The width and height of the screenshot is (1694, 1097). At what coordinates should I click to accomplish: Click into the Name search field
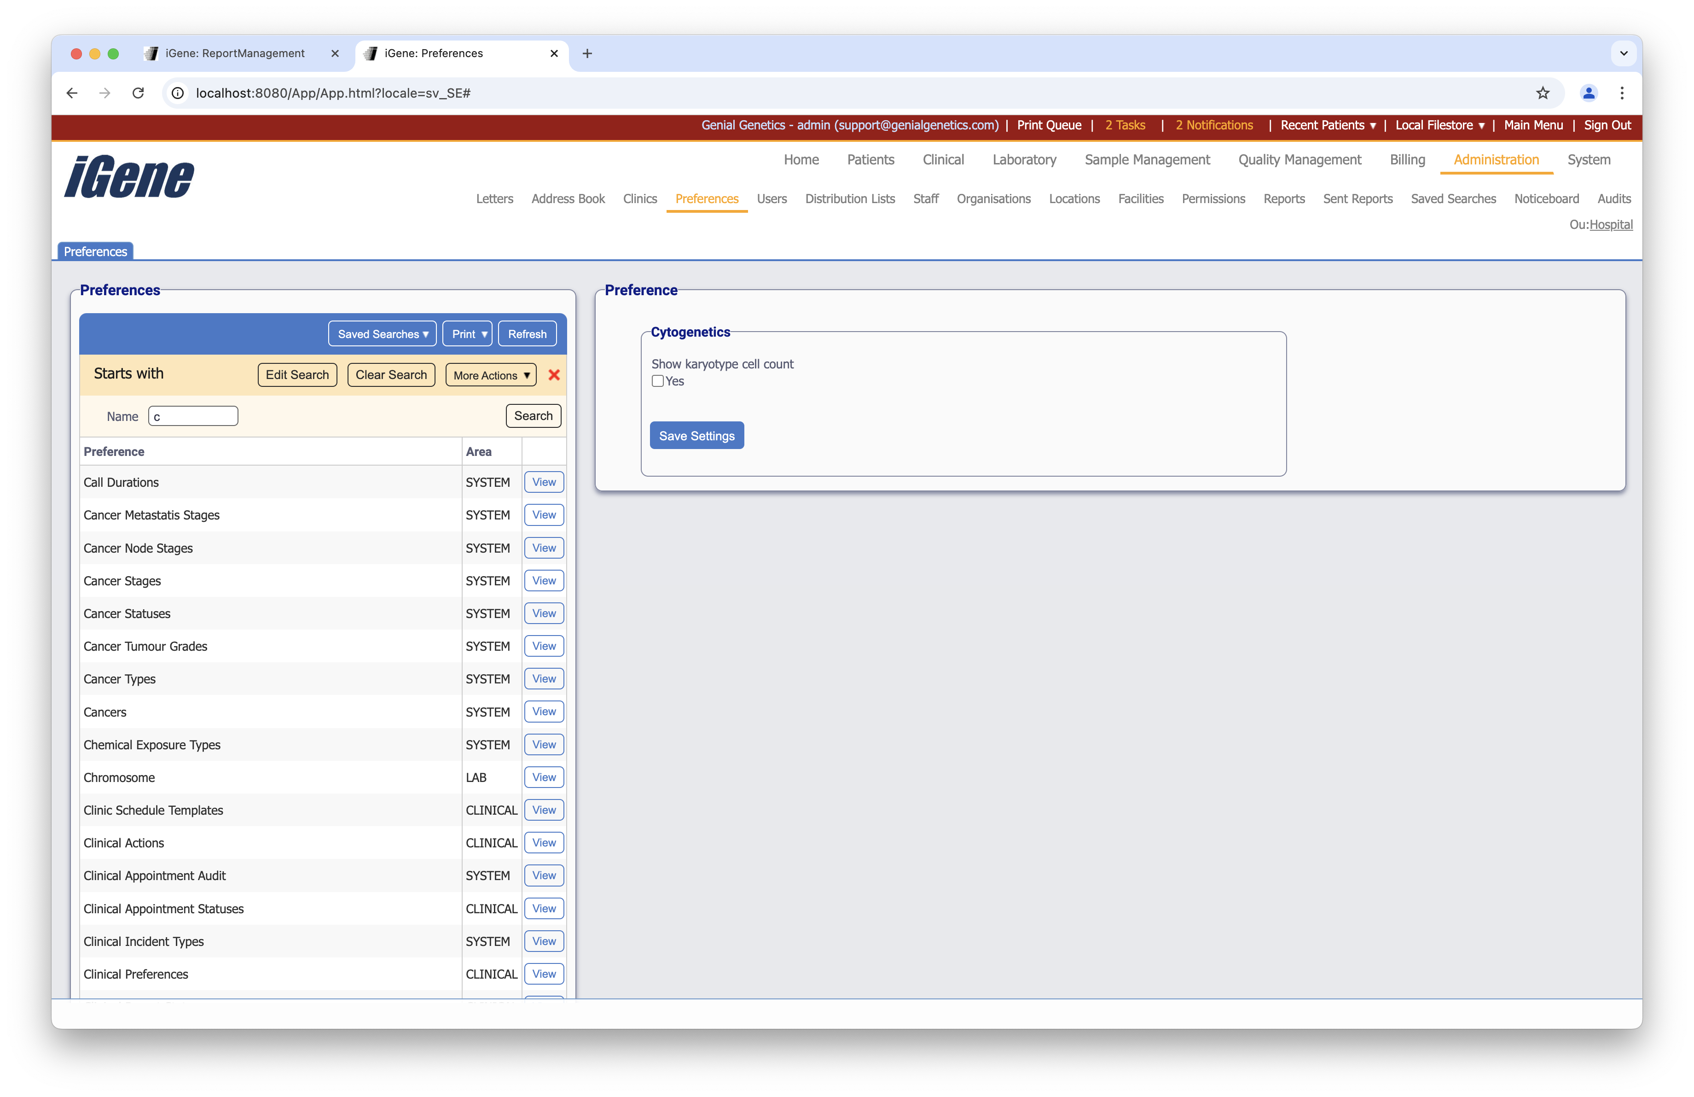click(193, 416)
